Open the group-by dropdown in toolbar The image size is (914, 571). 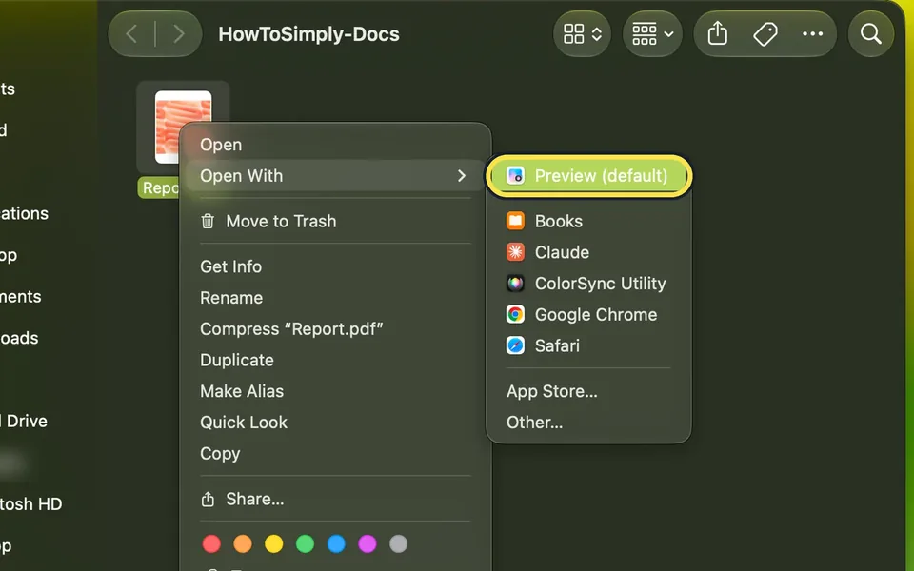pyautogui.click(x=652, y=34)
